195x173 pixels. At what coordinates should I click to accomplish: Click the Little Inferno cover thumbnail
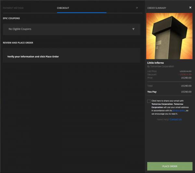169,36
